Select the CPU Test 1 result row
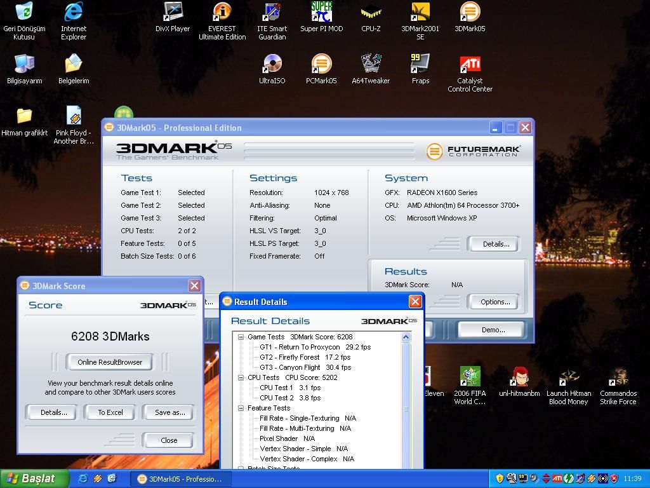The width and height of the screenshot is (650, 488). [x=290, y=388]
